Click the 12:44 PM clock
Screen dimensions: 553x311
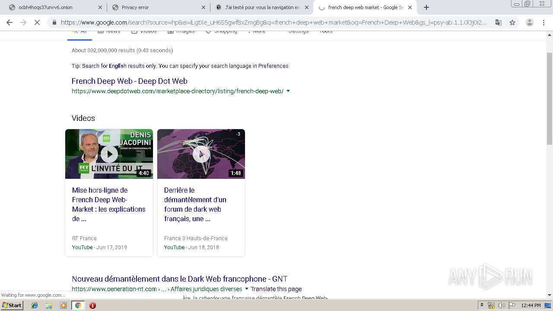531,305
